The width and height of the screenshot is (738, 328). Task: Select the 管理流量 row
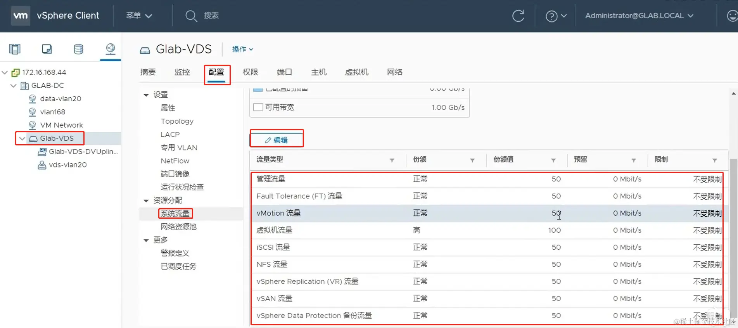489,179
